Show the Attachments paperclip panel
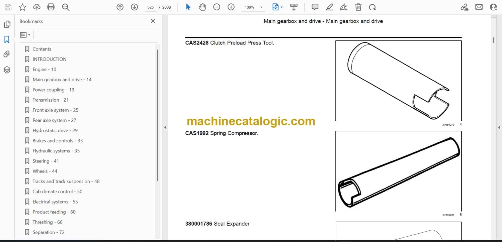Screen dimensions: 502x242 click(7, 54)
